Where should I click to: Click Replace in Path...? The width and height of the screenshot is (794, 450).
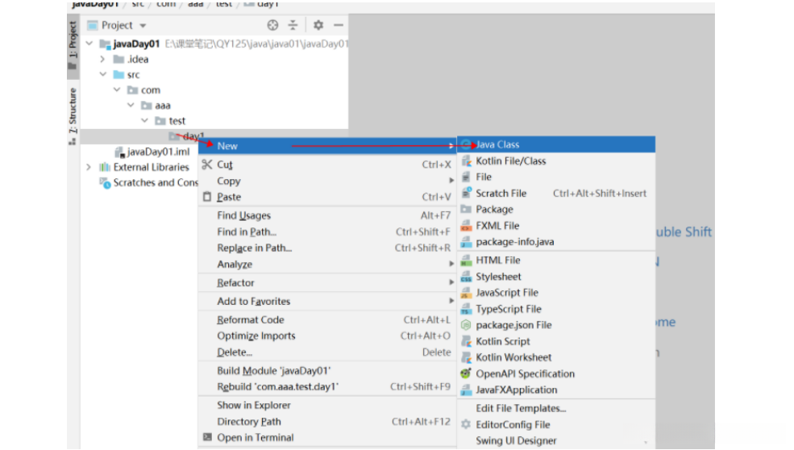tap(327, 248)
